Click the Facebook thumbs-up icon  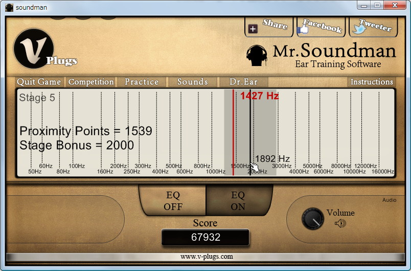(x=303, y=28)
